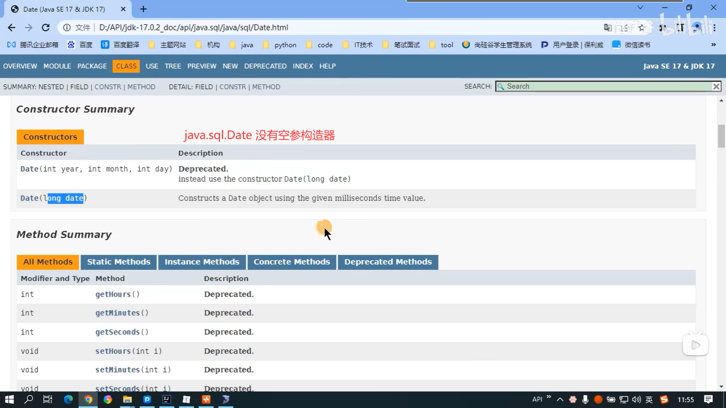Expand the tab search dropdown arrow

tap(640, 8)
